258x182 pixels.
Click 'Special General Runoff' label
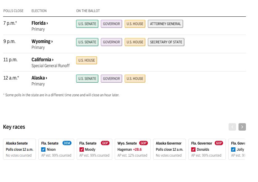pyautogui.click(x=50, y=66)
